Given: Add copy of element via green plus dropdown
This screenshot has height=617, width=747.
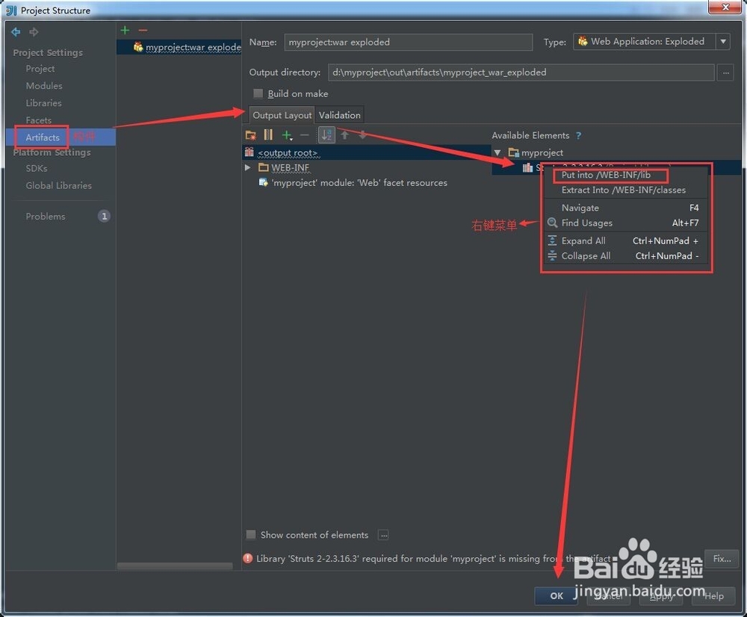Looking at the screenshot, I should (x=287, y=135).
